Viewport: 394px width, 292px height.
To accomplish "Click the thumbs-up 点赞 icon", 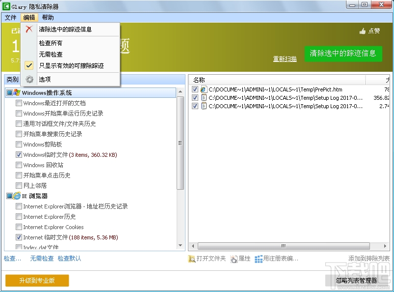I will coord(362,31).
